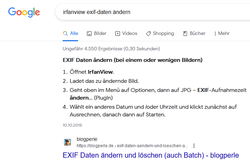This screenshot has width=250, height=165.
Task: Focus the search box with 'irfanview exif-daten ändern'
Action: point(153,12)
